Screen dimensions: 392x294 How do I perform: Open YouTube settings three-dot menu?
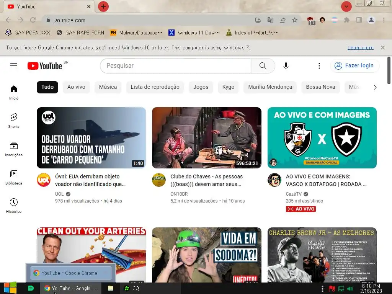[x=319, y=66]
